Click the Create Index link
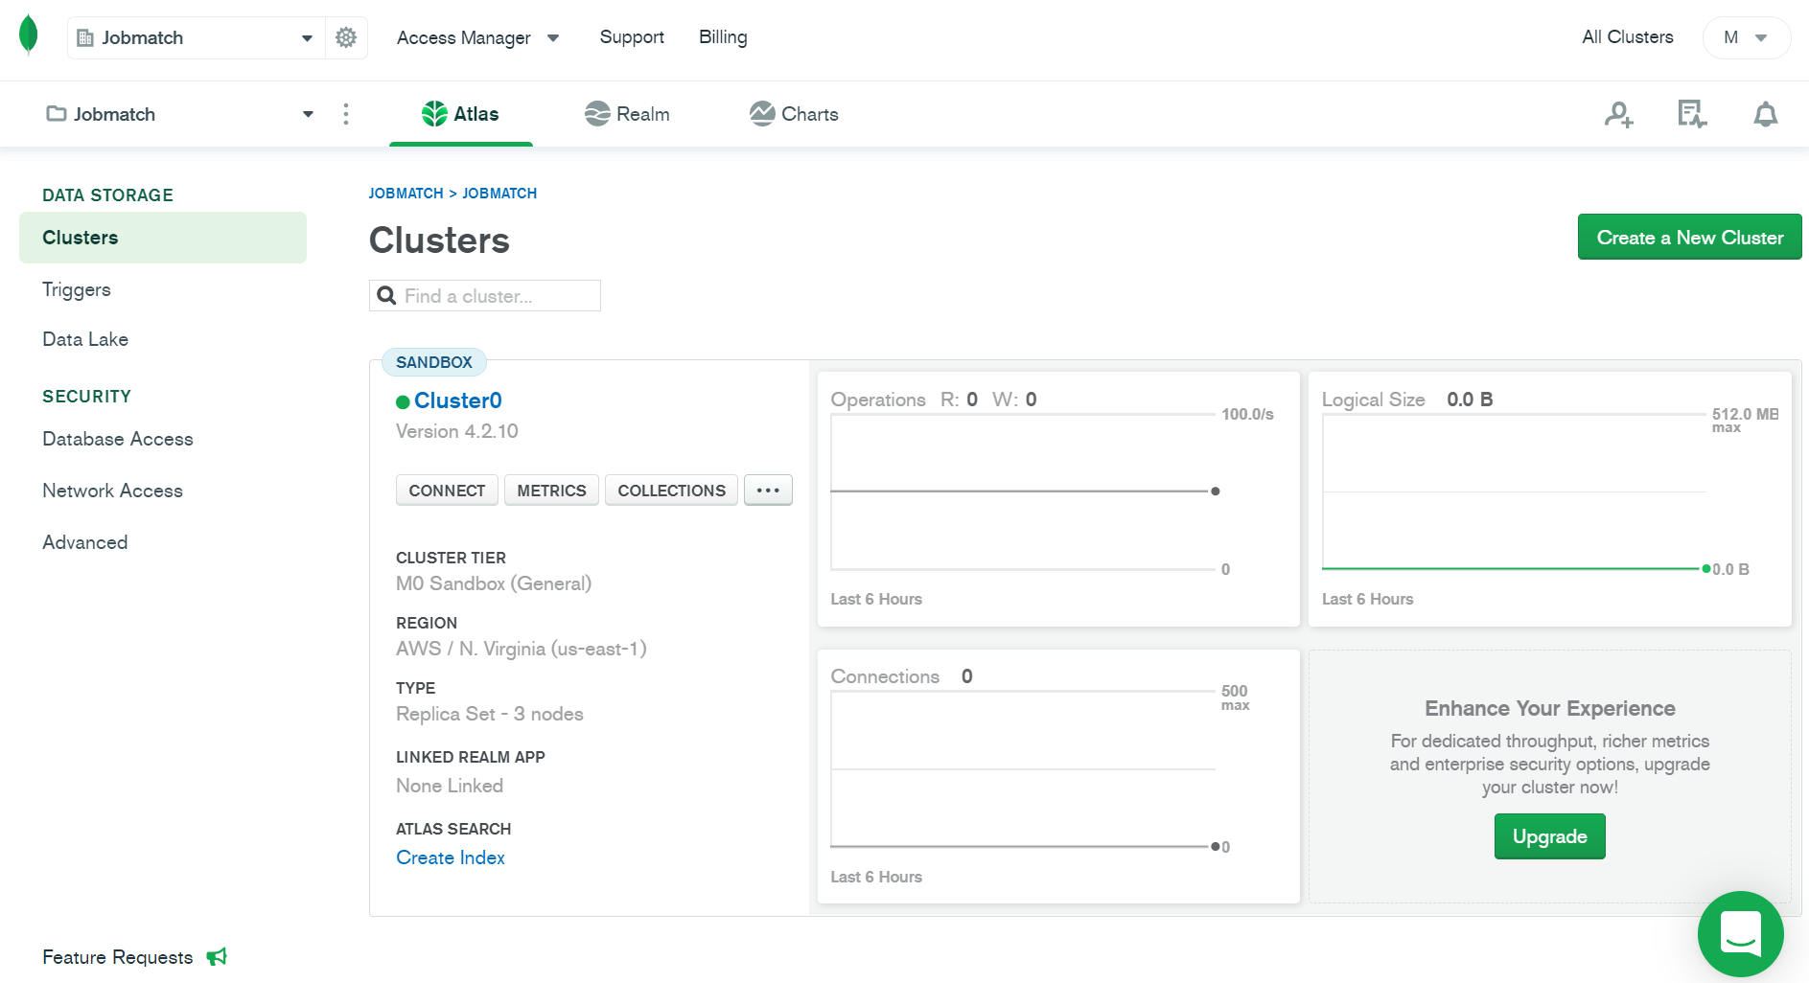This screenshot has width=1809, height=983. click(x=451, y=857)
